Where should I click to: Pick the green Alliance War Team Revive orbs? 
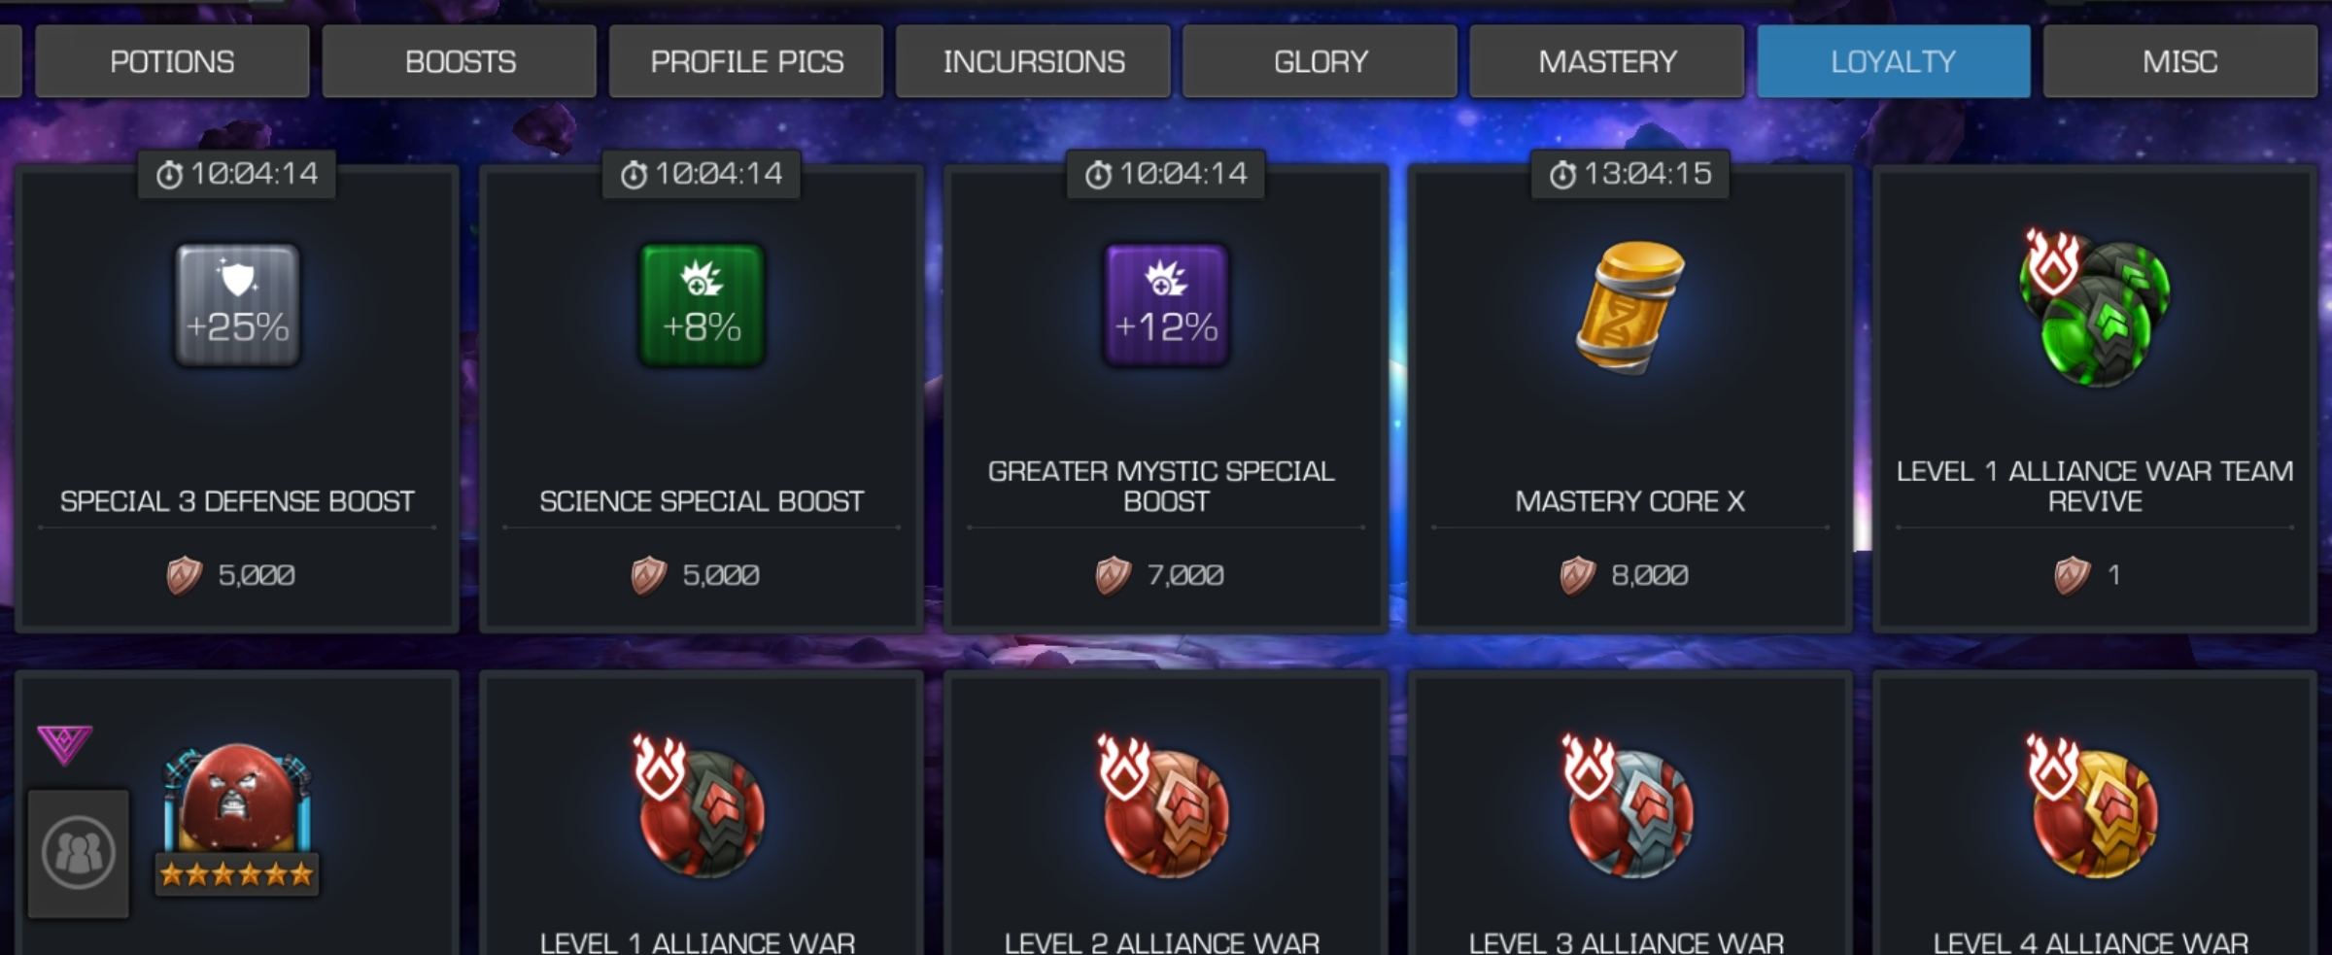tap(2094, 307)
